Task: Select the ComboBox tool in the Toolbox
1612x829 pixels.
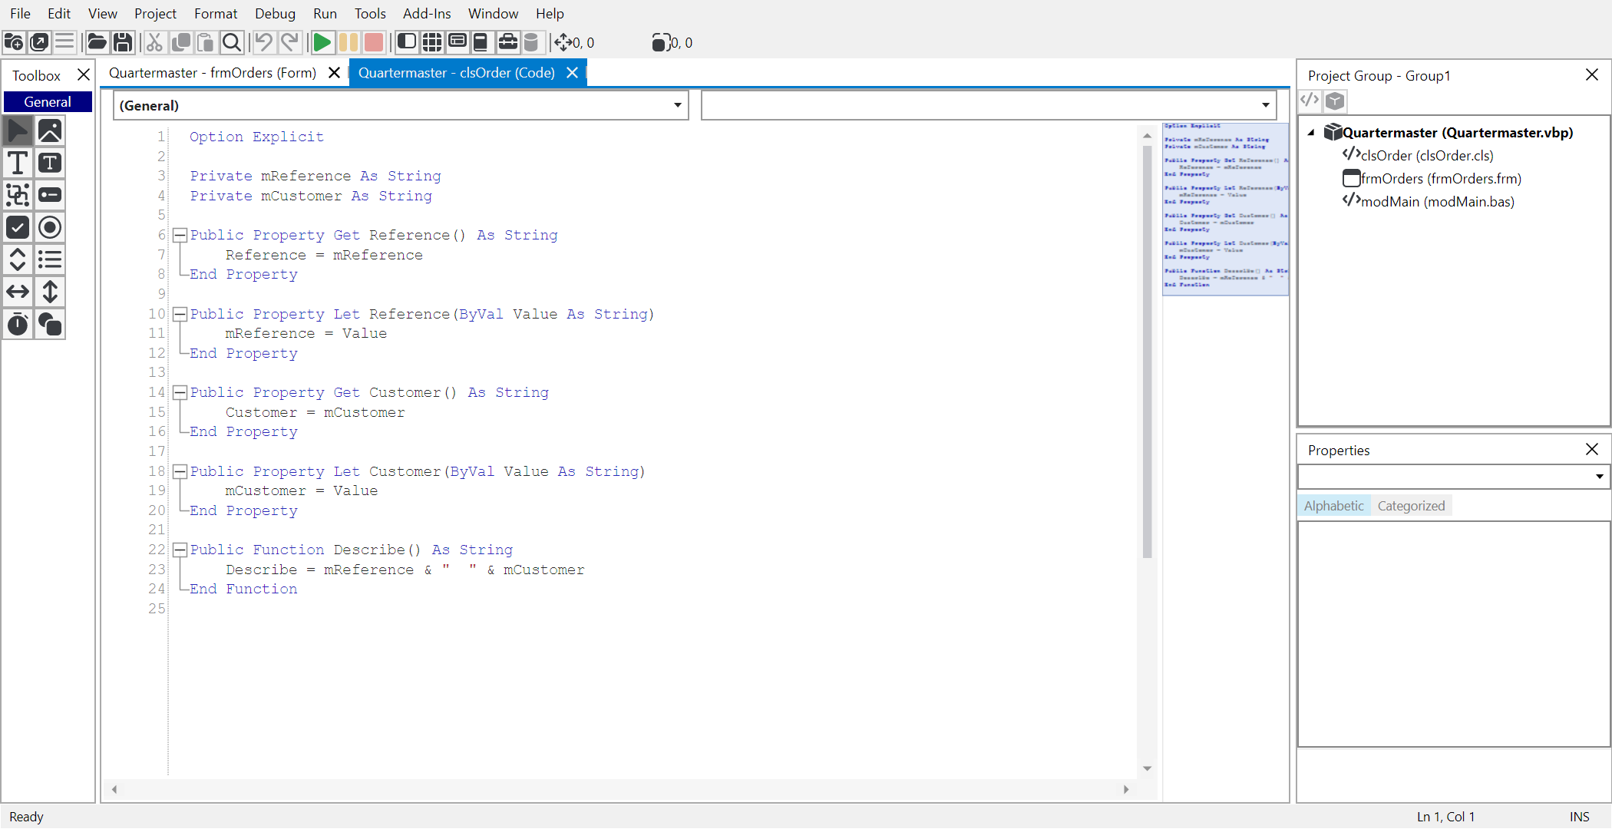Action: pos(18,260)
